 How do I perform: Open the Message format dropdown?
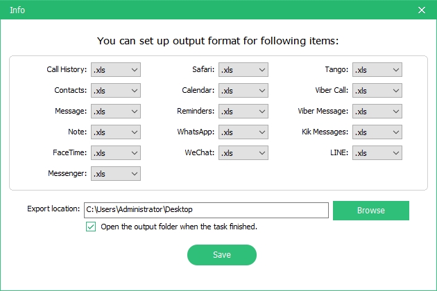116,111
